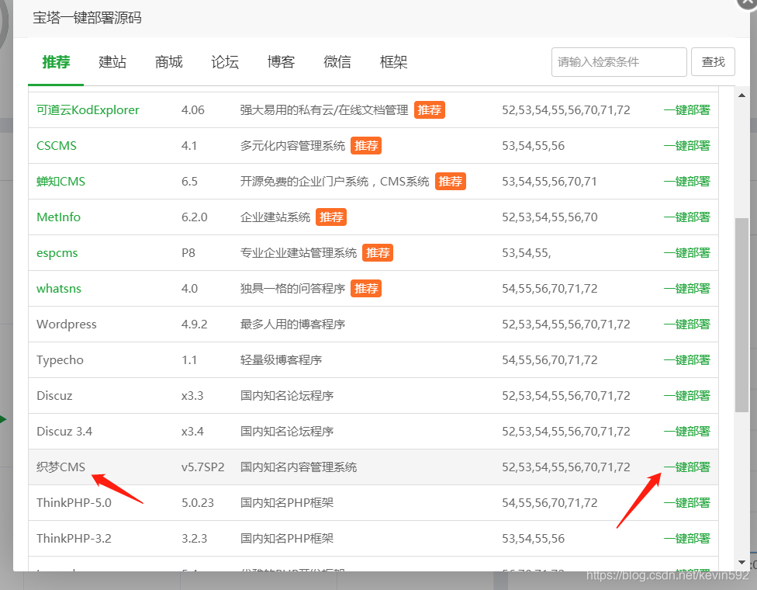Select PHP versions 53,54,55, in the espcms row
Viewport: 757px width, 590px height.
526,253
